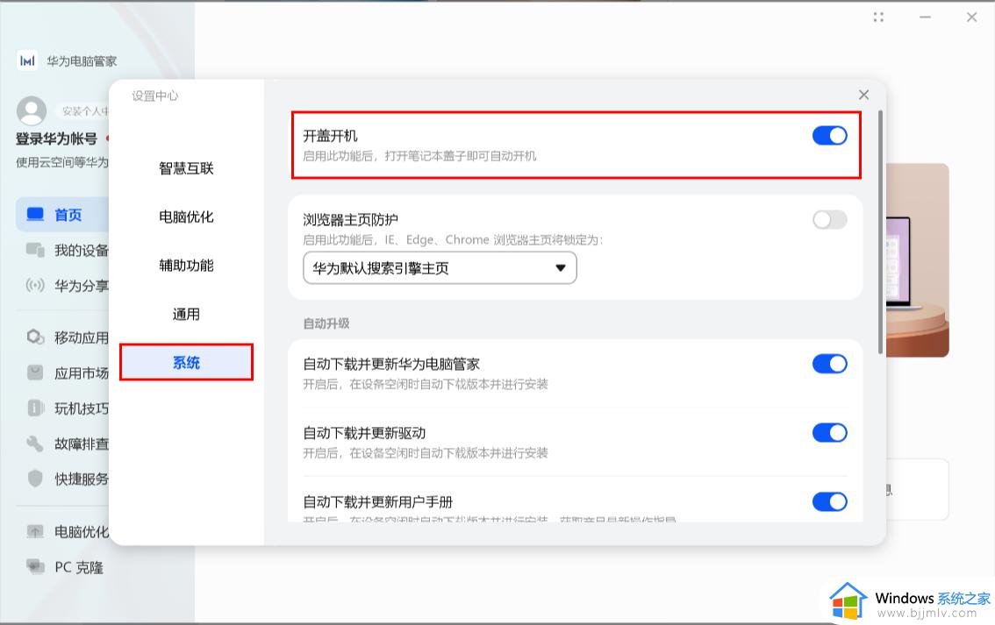Click the laptop promo thumbnail behind dialog
This screenshot has width=995, height=625.
(x=918, y=260)
